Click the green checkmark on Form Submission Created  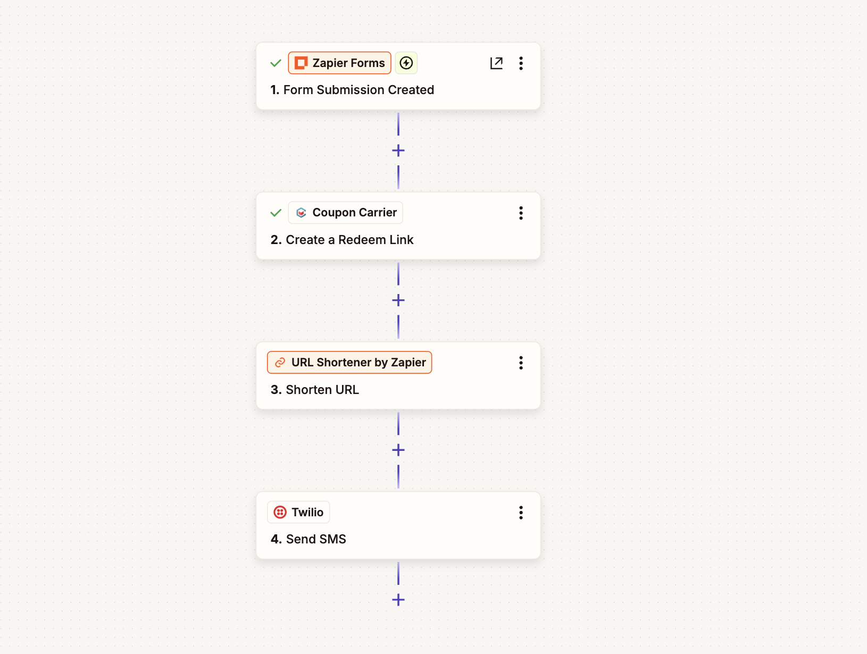tap(276, 63)
